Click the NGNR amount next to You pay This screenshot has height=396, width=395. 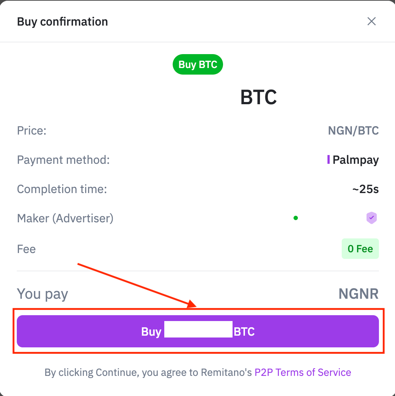tap(358, 294)
